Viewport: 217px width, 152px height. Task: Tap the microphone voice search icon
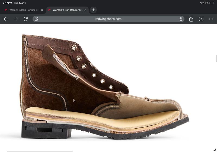[181, 19]
